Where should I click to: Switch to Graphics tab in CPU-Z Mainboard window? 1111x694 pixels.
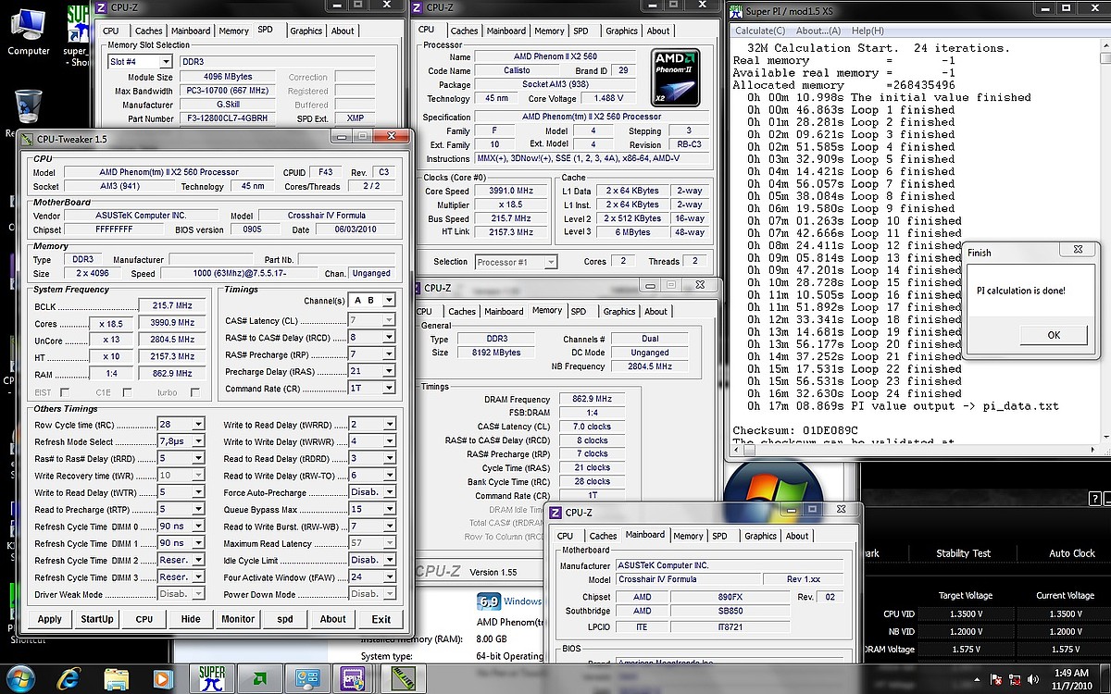pos(761,536)
